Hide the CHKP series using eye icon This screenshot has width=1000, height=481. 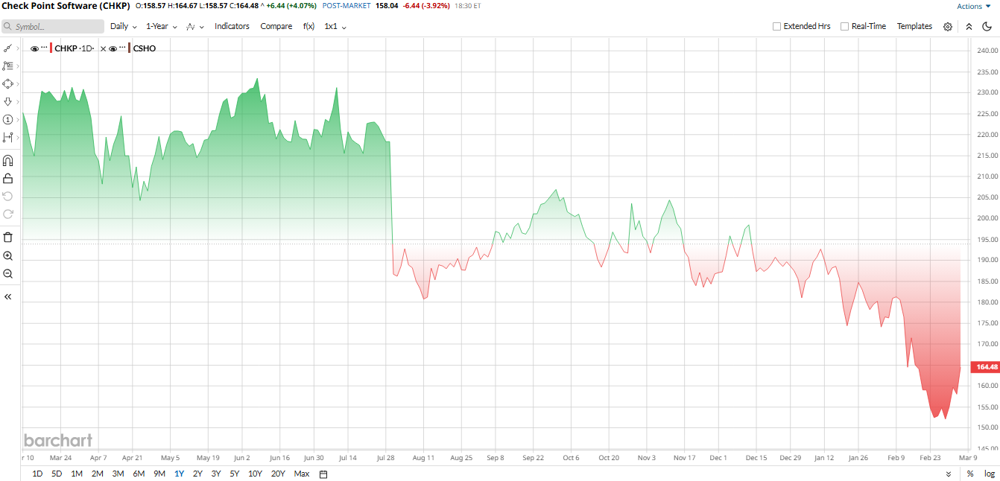(34, 48)
